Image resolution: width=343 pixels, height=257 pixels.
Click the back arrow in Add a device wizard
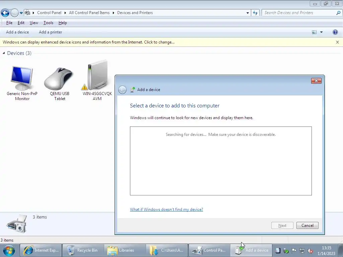tap(122, 90)
